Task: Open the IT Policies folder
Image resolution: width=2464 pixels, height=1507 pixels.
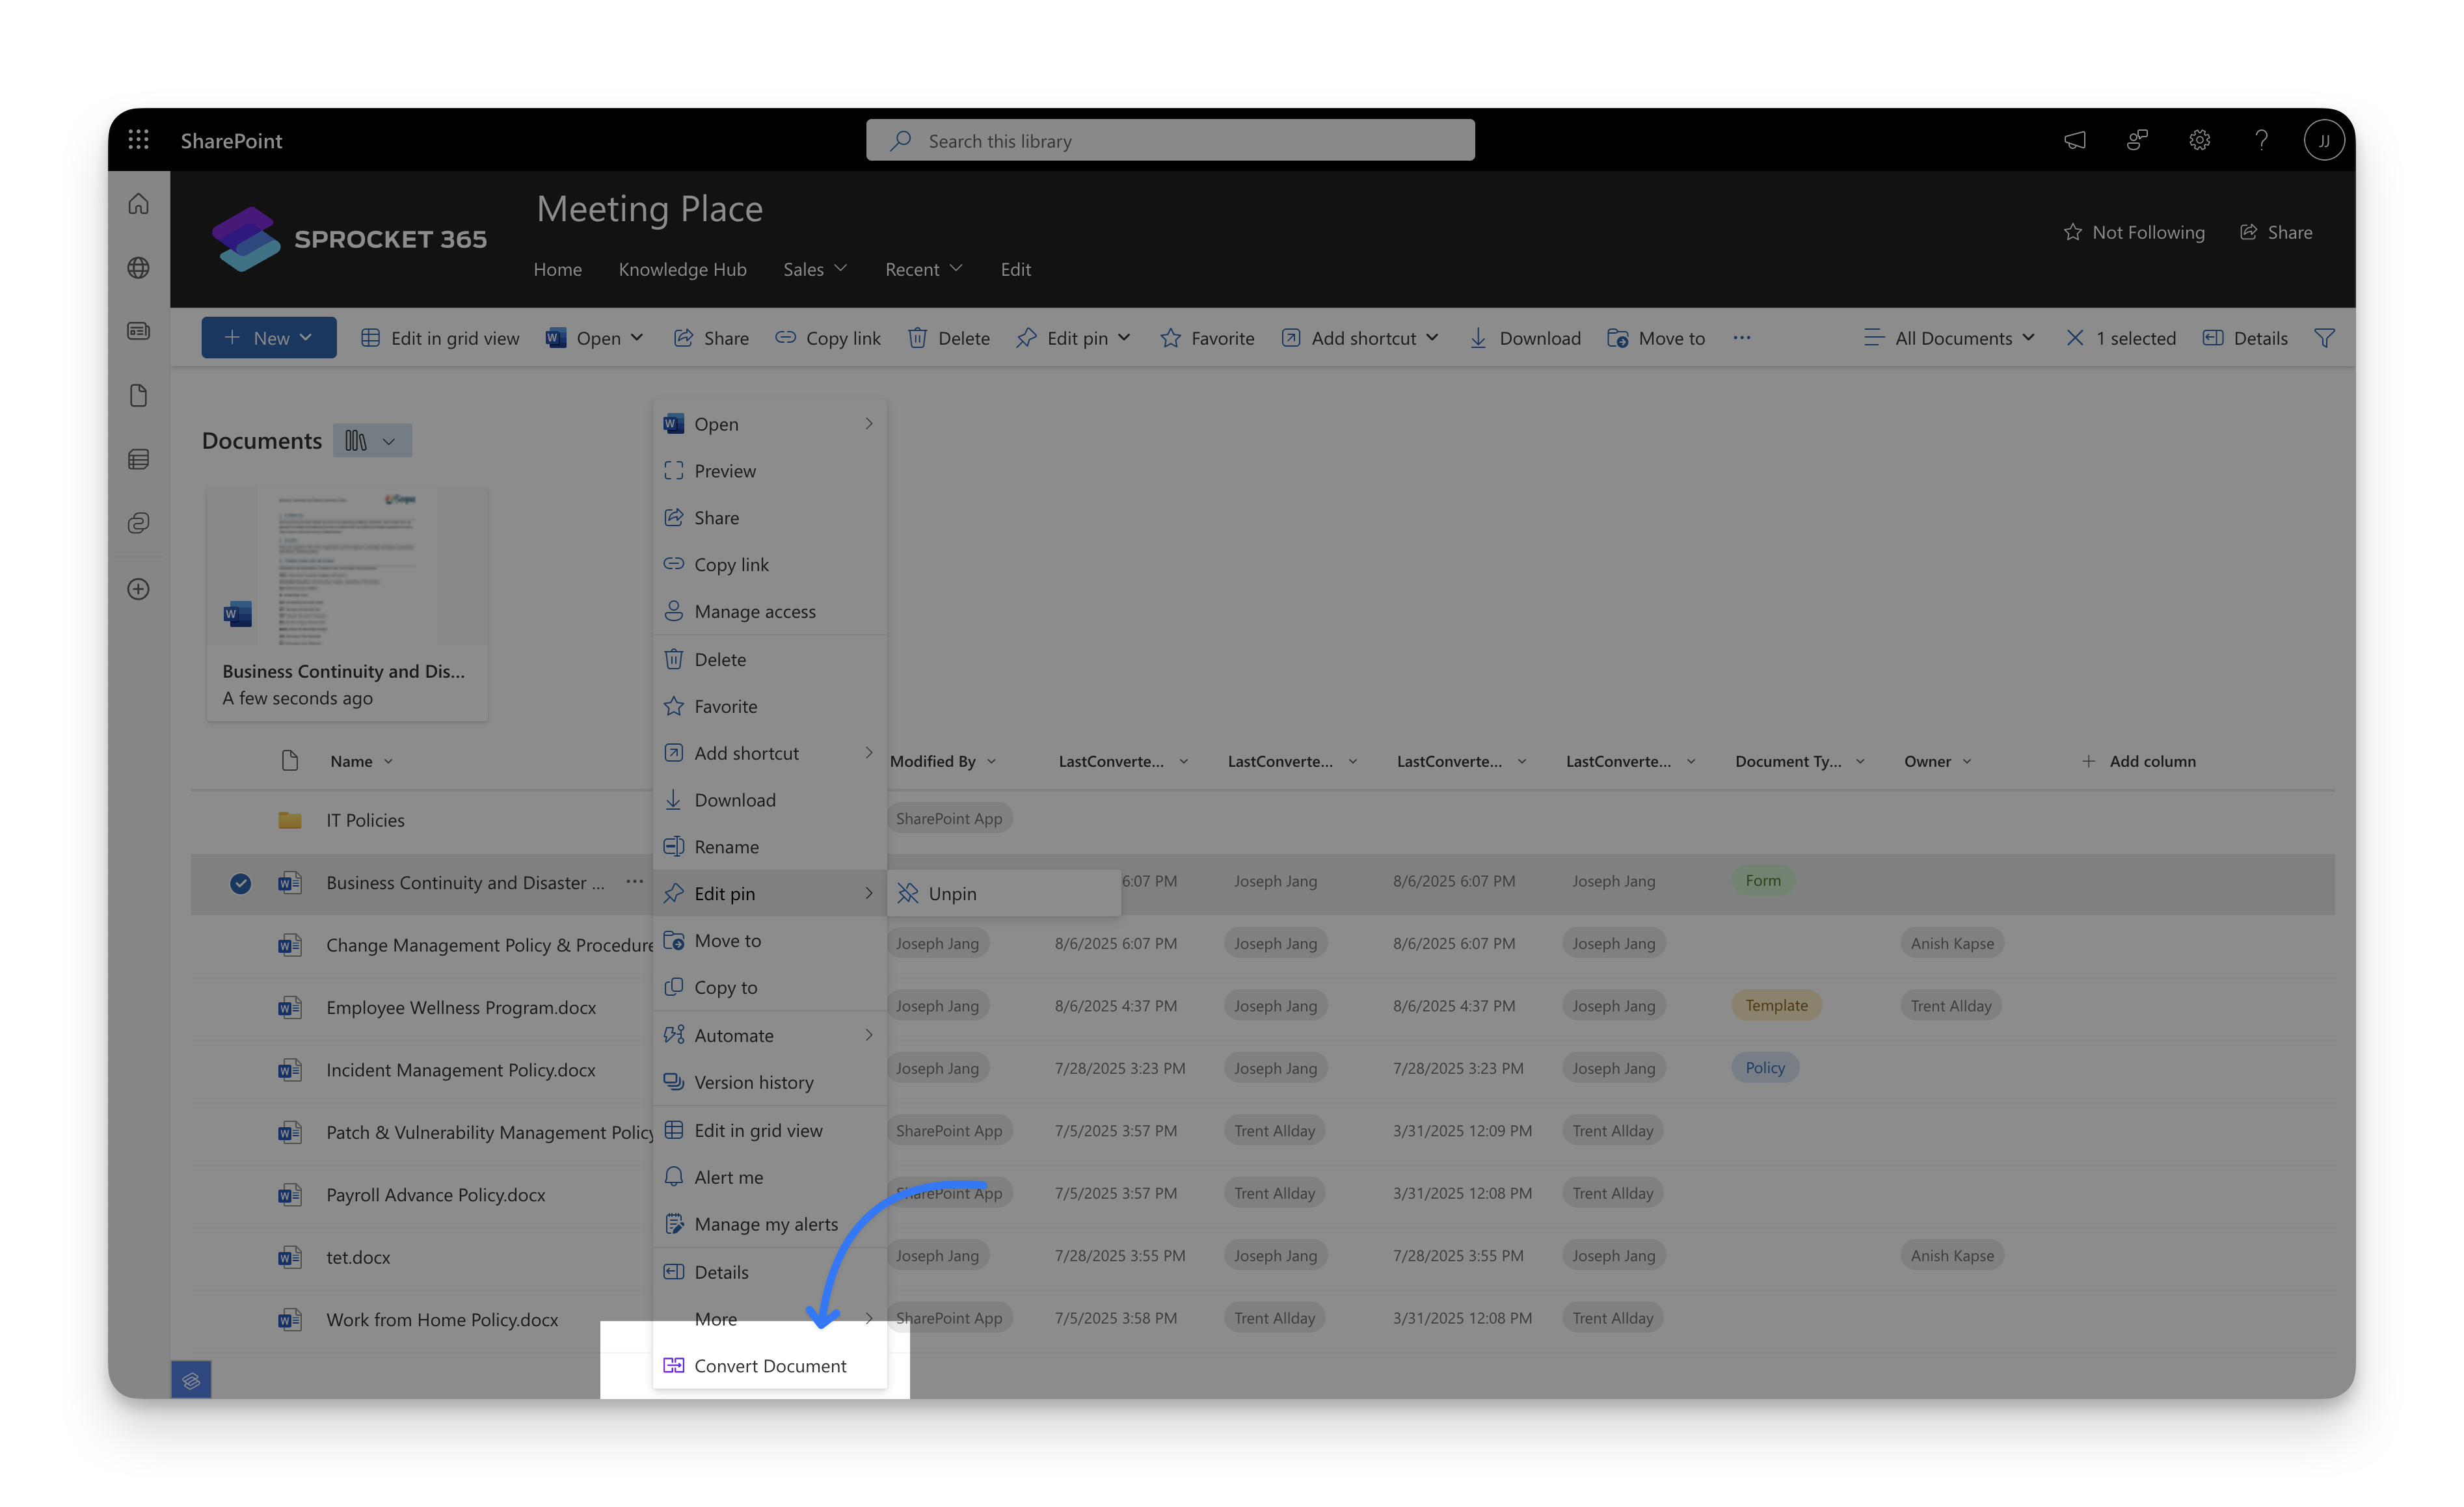Action: (365, 820)
